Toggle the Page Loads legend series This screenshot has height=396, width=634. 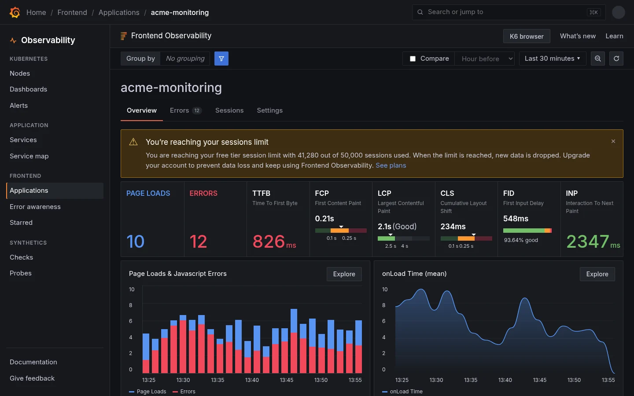pyautogui.click(x=147, y=392)
